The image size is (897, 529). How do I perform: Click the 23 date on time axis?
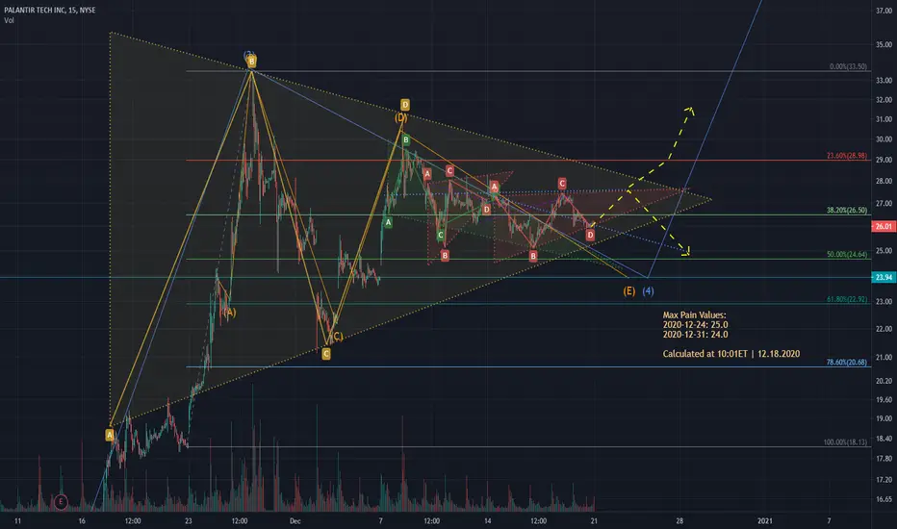189,521
